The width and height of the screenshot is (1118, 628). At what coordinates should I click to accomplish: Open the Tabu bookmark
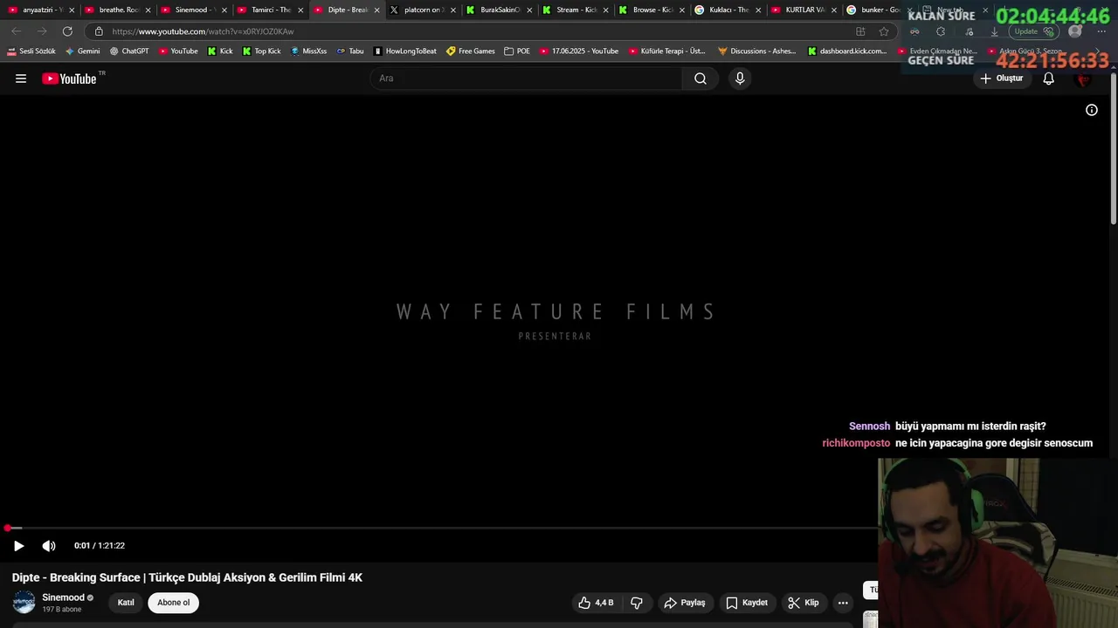350,51
